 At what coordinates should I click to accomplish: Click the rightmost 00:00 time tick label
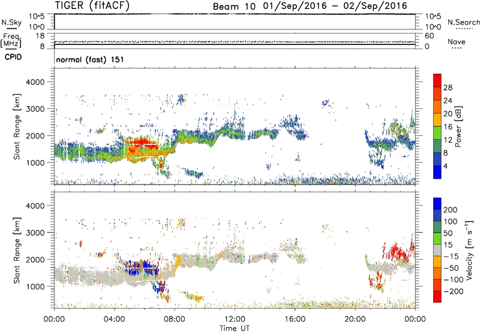pos(415,319)
